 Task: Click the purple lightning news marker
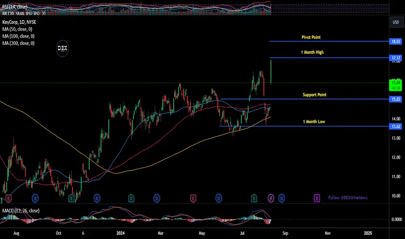pos(271,199)
